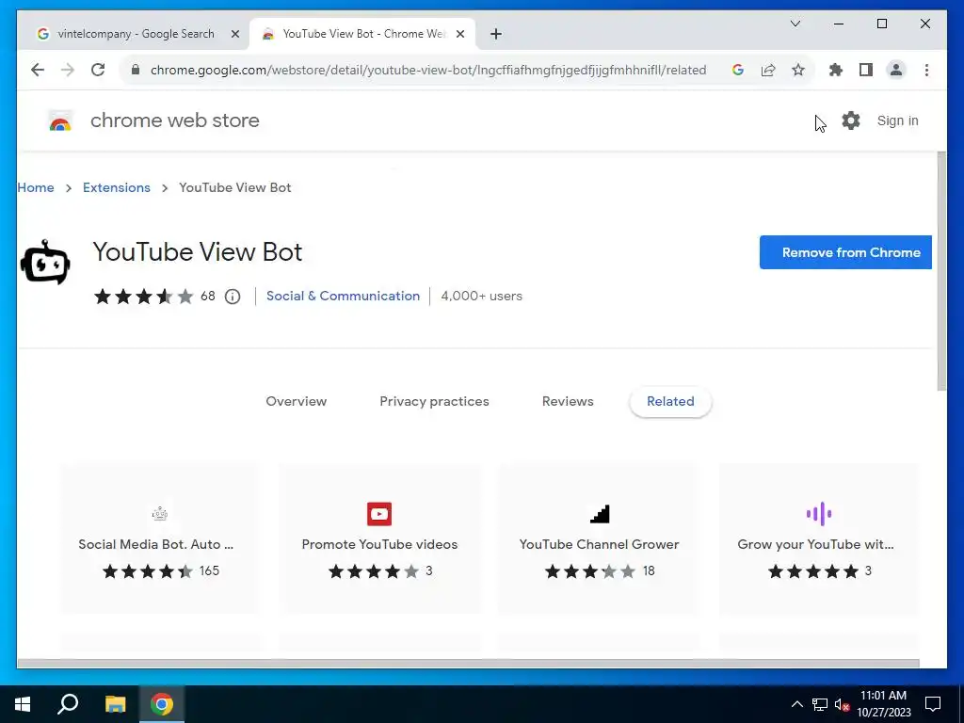The height and width of the screenshot is (723, 964).
Task: Open the Reviews tab
Action: pyautogui.click(x=568, y=401)
